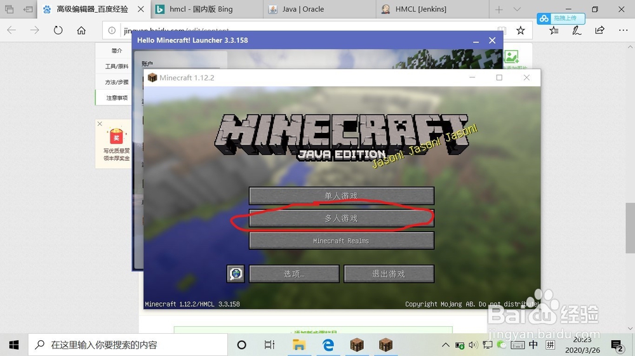Image resolution: width=635 pixels, height=356 pixels.
Task: Close the 百度经验 browser tab
Action: (x=140, y=9)
